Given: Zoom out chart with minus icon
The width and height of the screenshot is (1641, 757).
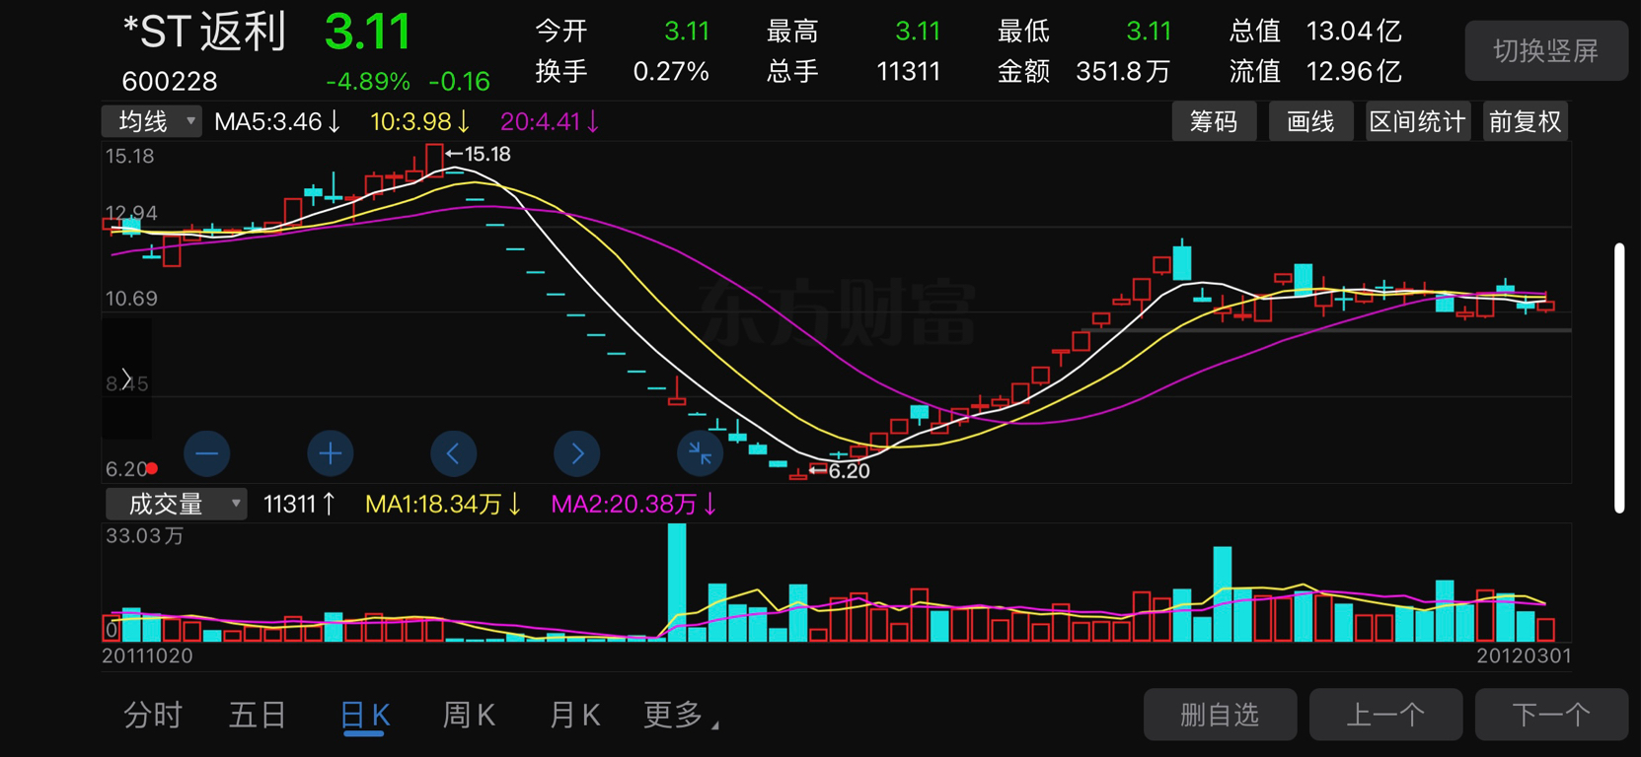Looking at the screenshot, I should [206, 453].
